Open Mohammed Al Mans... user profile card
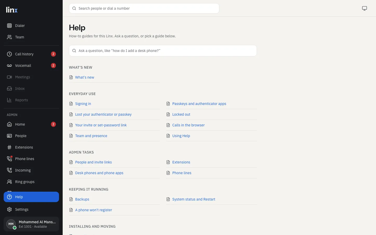The height and width of the screenshot is (235, 376). point(31,224)
